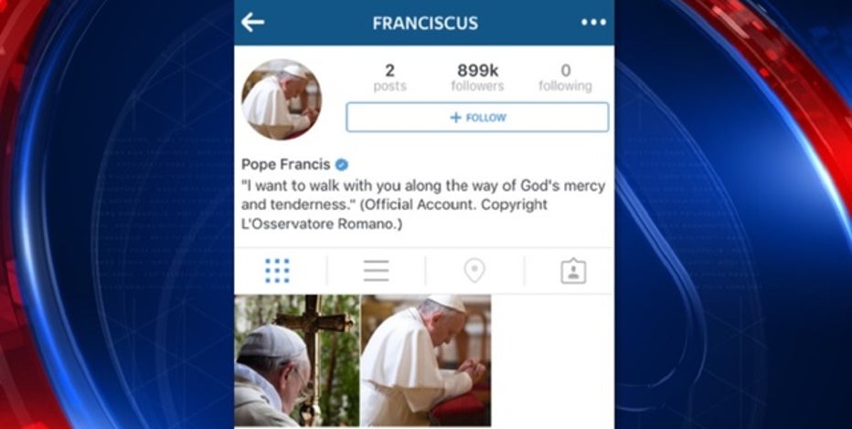Click the profile bio quote text
Screen dimensions: 852x429
[x=423, y=194]
